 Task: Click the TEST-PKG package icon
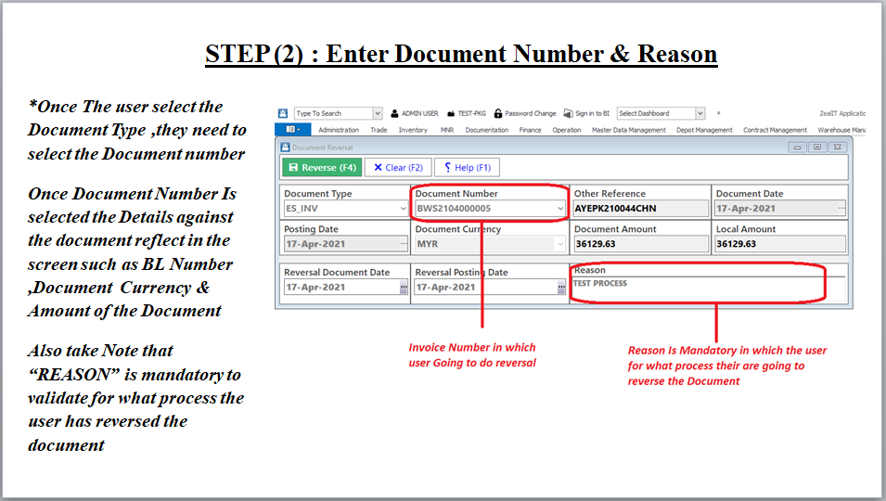click(451, 113)
